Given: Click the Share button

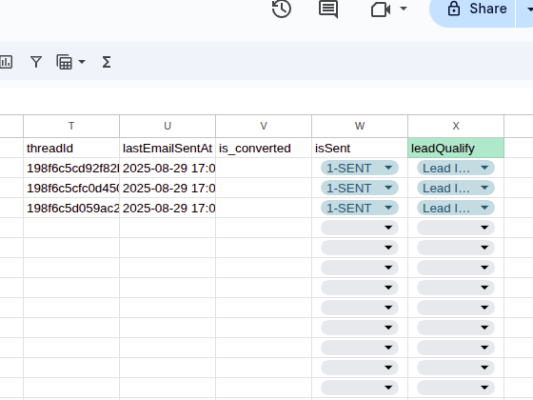Looking at the screenshot, I should coord(472,10).
